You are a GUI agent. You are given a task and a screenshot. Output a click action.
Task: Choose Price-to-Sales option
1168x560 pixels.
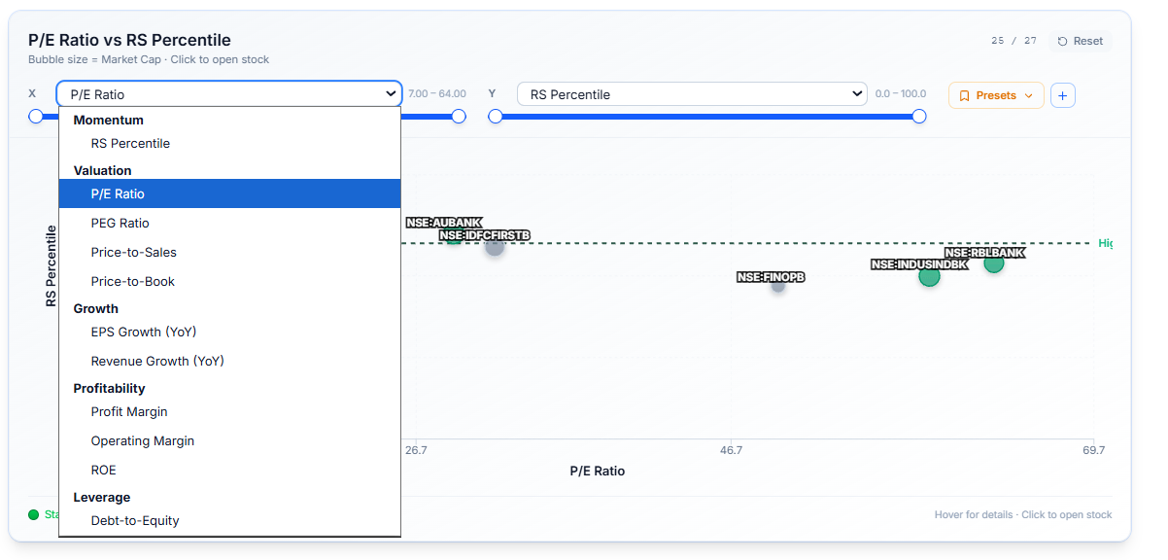[x=229, y=252]
